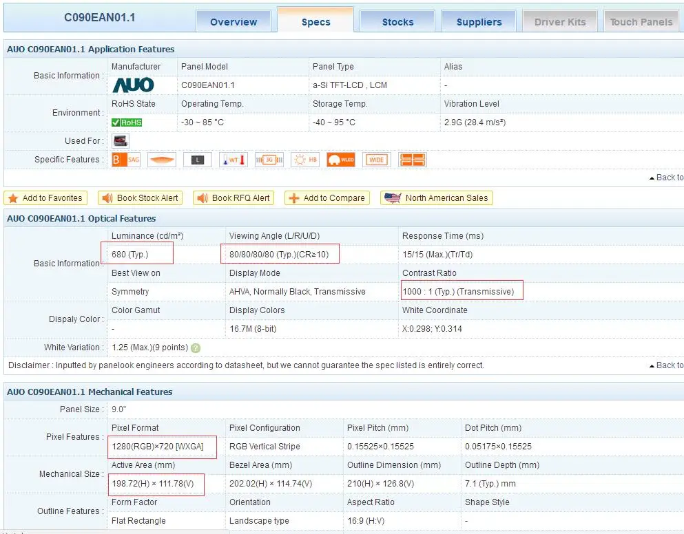Screen dimensions: 684x534
Task: Click display colors value 16.7M (8-bit)
Action: pos(253,329)
